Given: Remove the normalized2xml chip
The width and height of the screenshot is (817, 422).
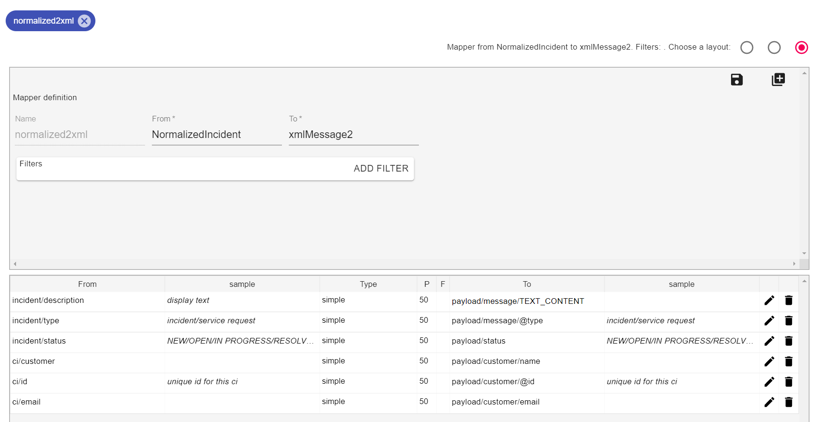Looking at the screenshot, I should [x=84, y=21].
